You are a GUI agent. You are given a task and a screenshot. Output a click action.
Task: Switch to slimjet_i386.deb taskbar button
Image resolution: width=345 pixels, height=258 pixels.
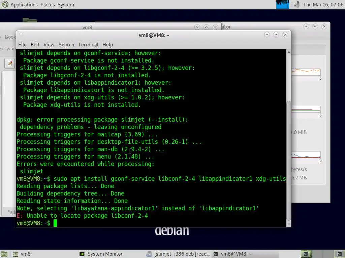(178, 254)
